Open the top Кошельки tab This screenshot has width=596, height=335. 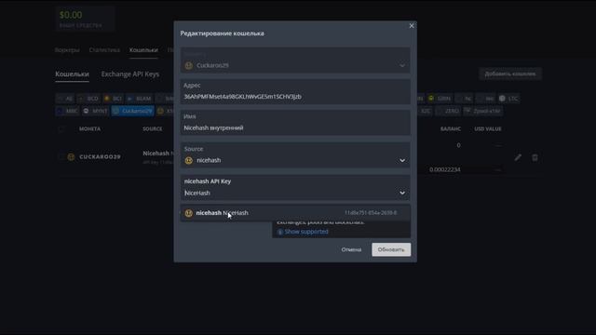tap(143, 50)
